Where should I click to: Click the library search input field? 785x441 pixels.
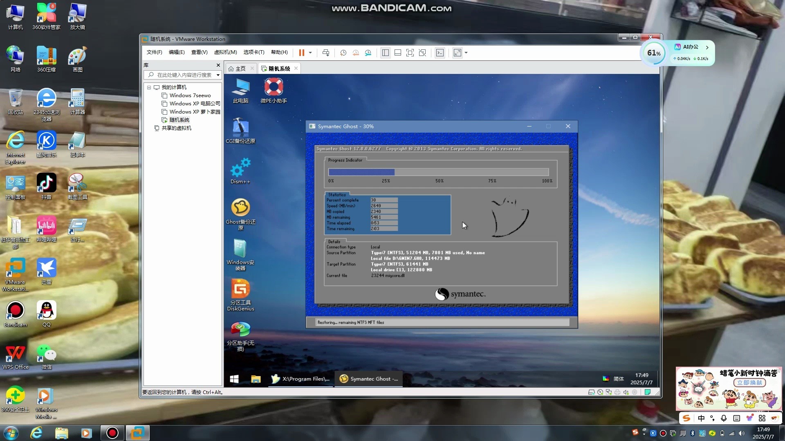(x=180, y=75)
